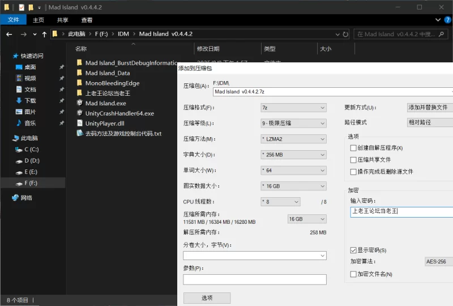Open the 文件 menu tab
Viewport: 453px width, 306px height.
pos(13,20)
